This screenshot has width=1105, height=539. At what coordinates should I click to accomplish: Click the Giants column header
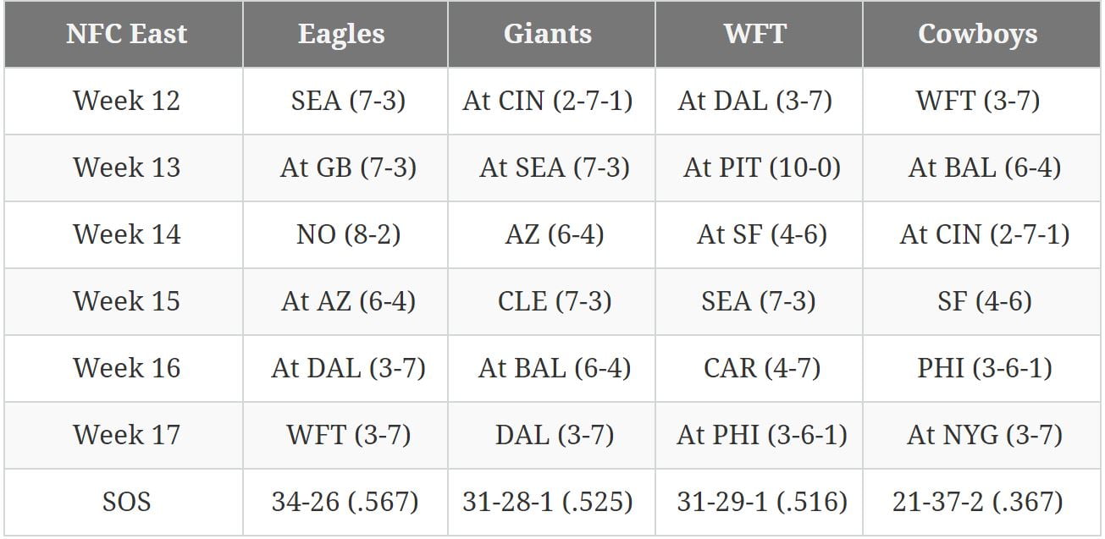pos(547,34)
